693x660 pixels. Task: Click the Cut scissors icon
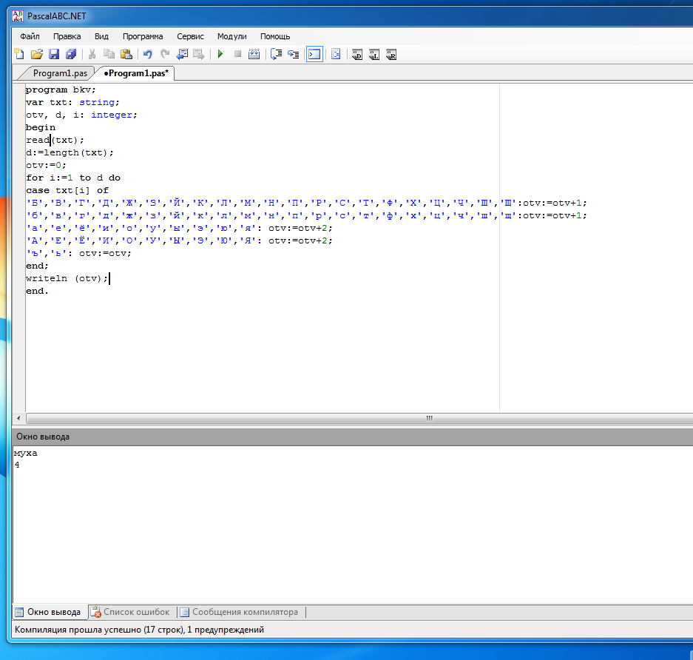tap(92, 54)
